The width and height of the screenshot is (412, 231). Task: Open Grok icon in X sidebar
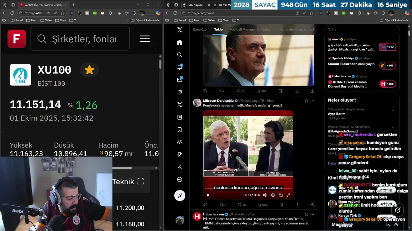(180, 92)
